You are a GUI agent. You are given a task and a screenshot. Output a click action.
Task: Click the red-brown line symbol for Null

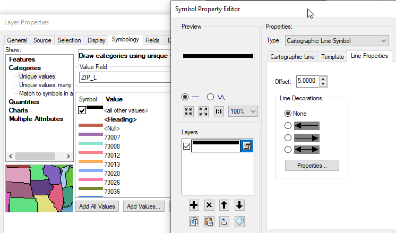click(91, 125)
